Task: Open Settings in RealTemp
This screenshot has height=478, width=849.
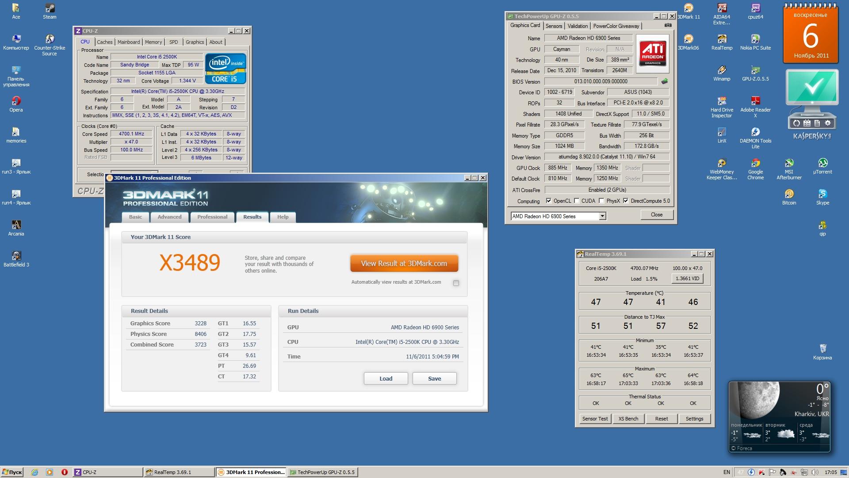Action: (x=694, y=419)
